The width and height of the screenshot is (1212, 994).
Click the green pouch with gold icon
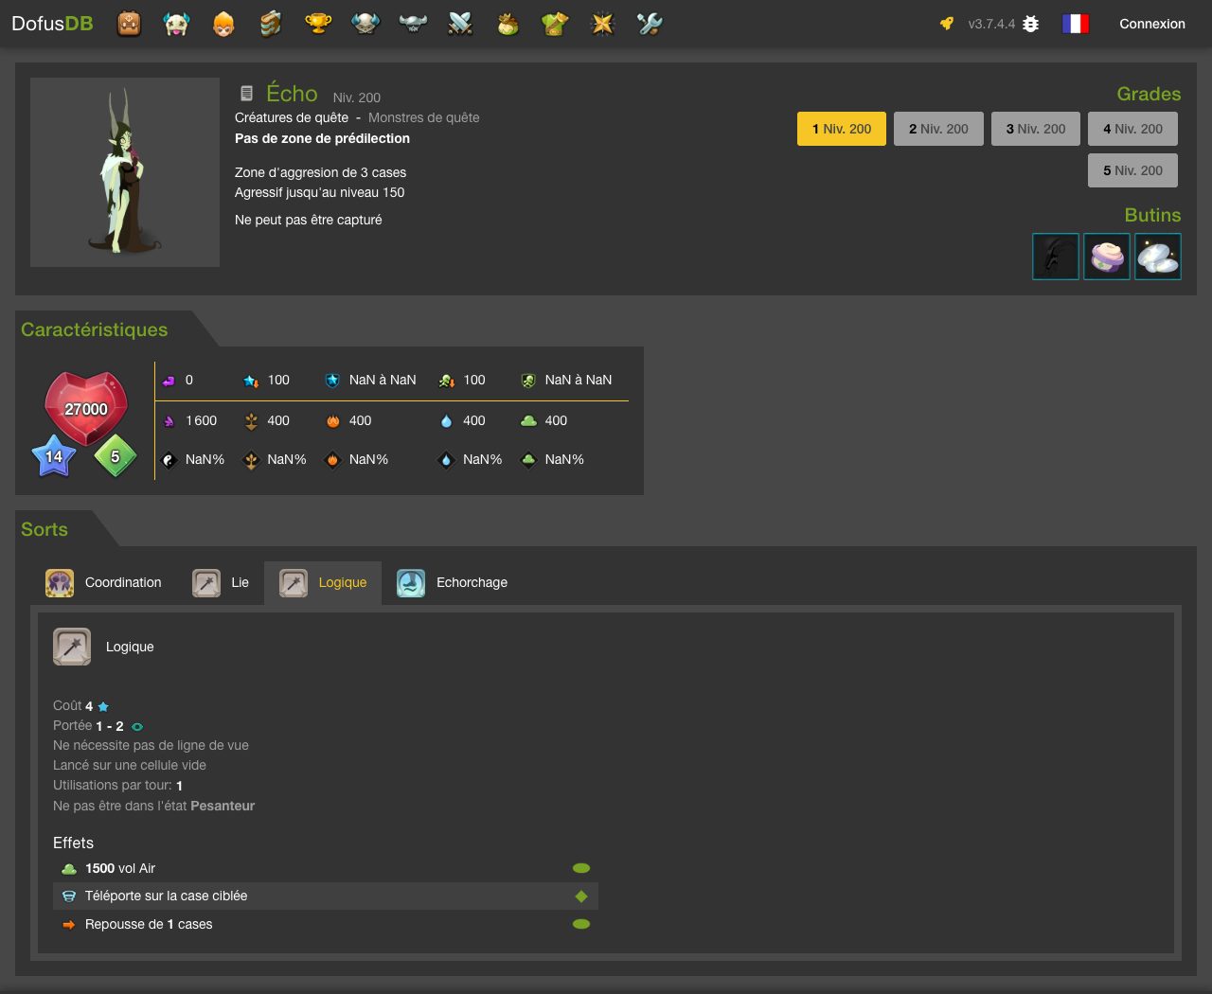pos(508,24)
